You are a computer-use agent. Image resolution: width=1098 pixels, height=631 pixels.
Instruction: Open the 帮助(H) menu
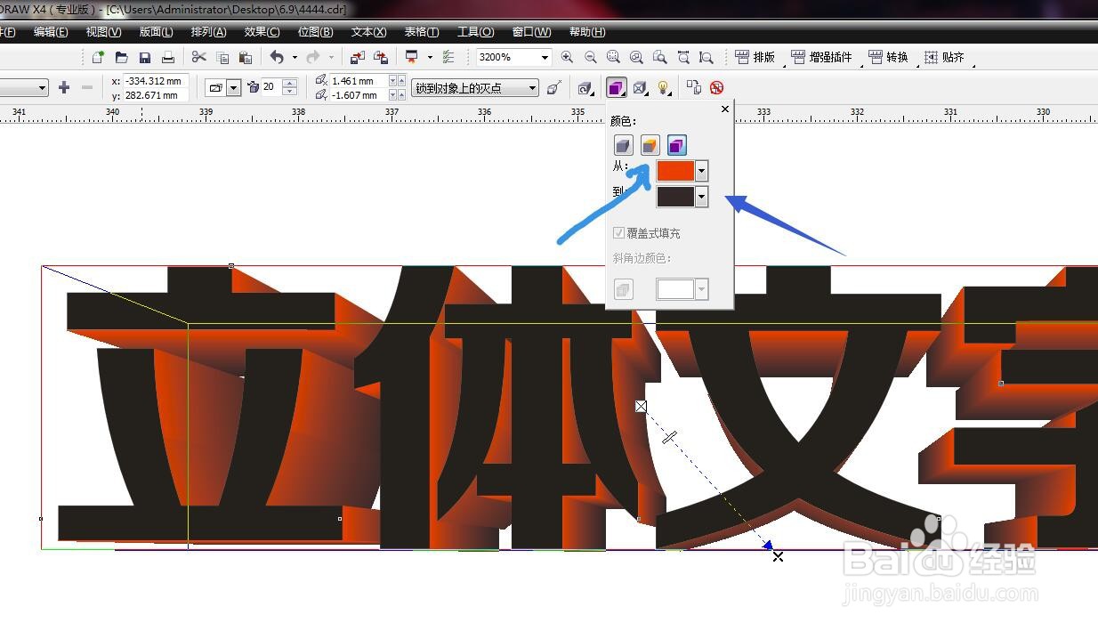click(586, 32)
